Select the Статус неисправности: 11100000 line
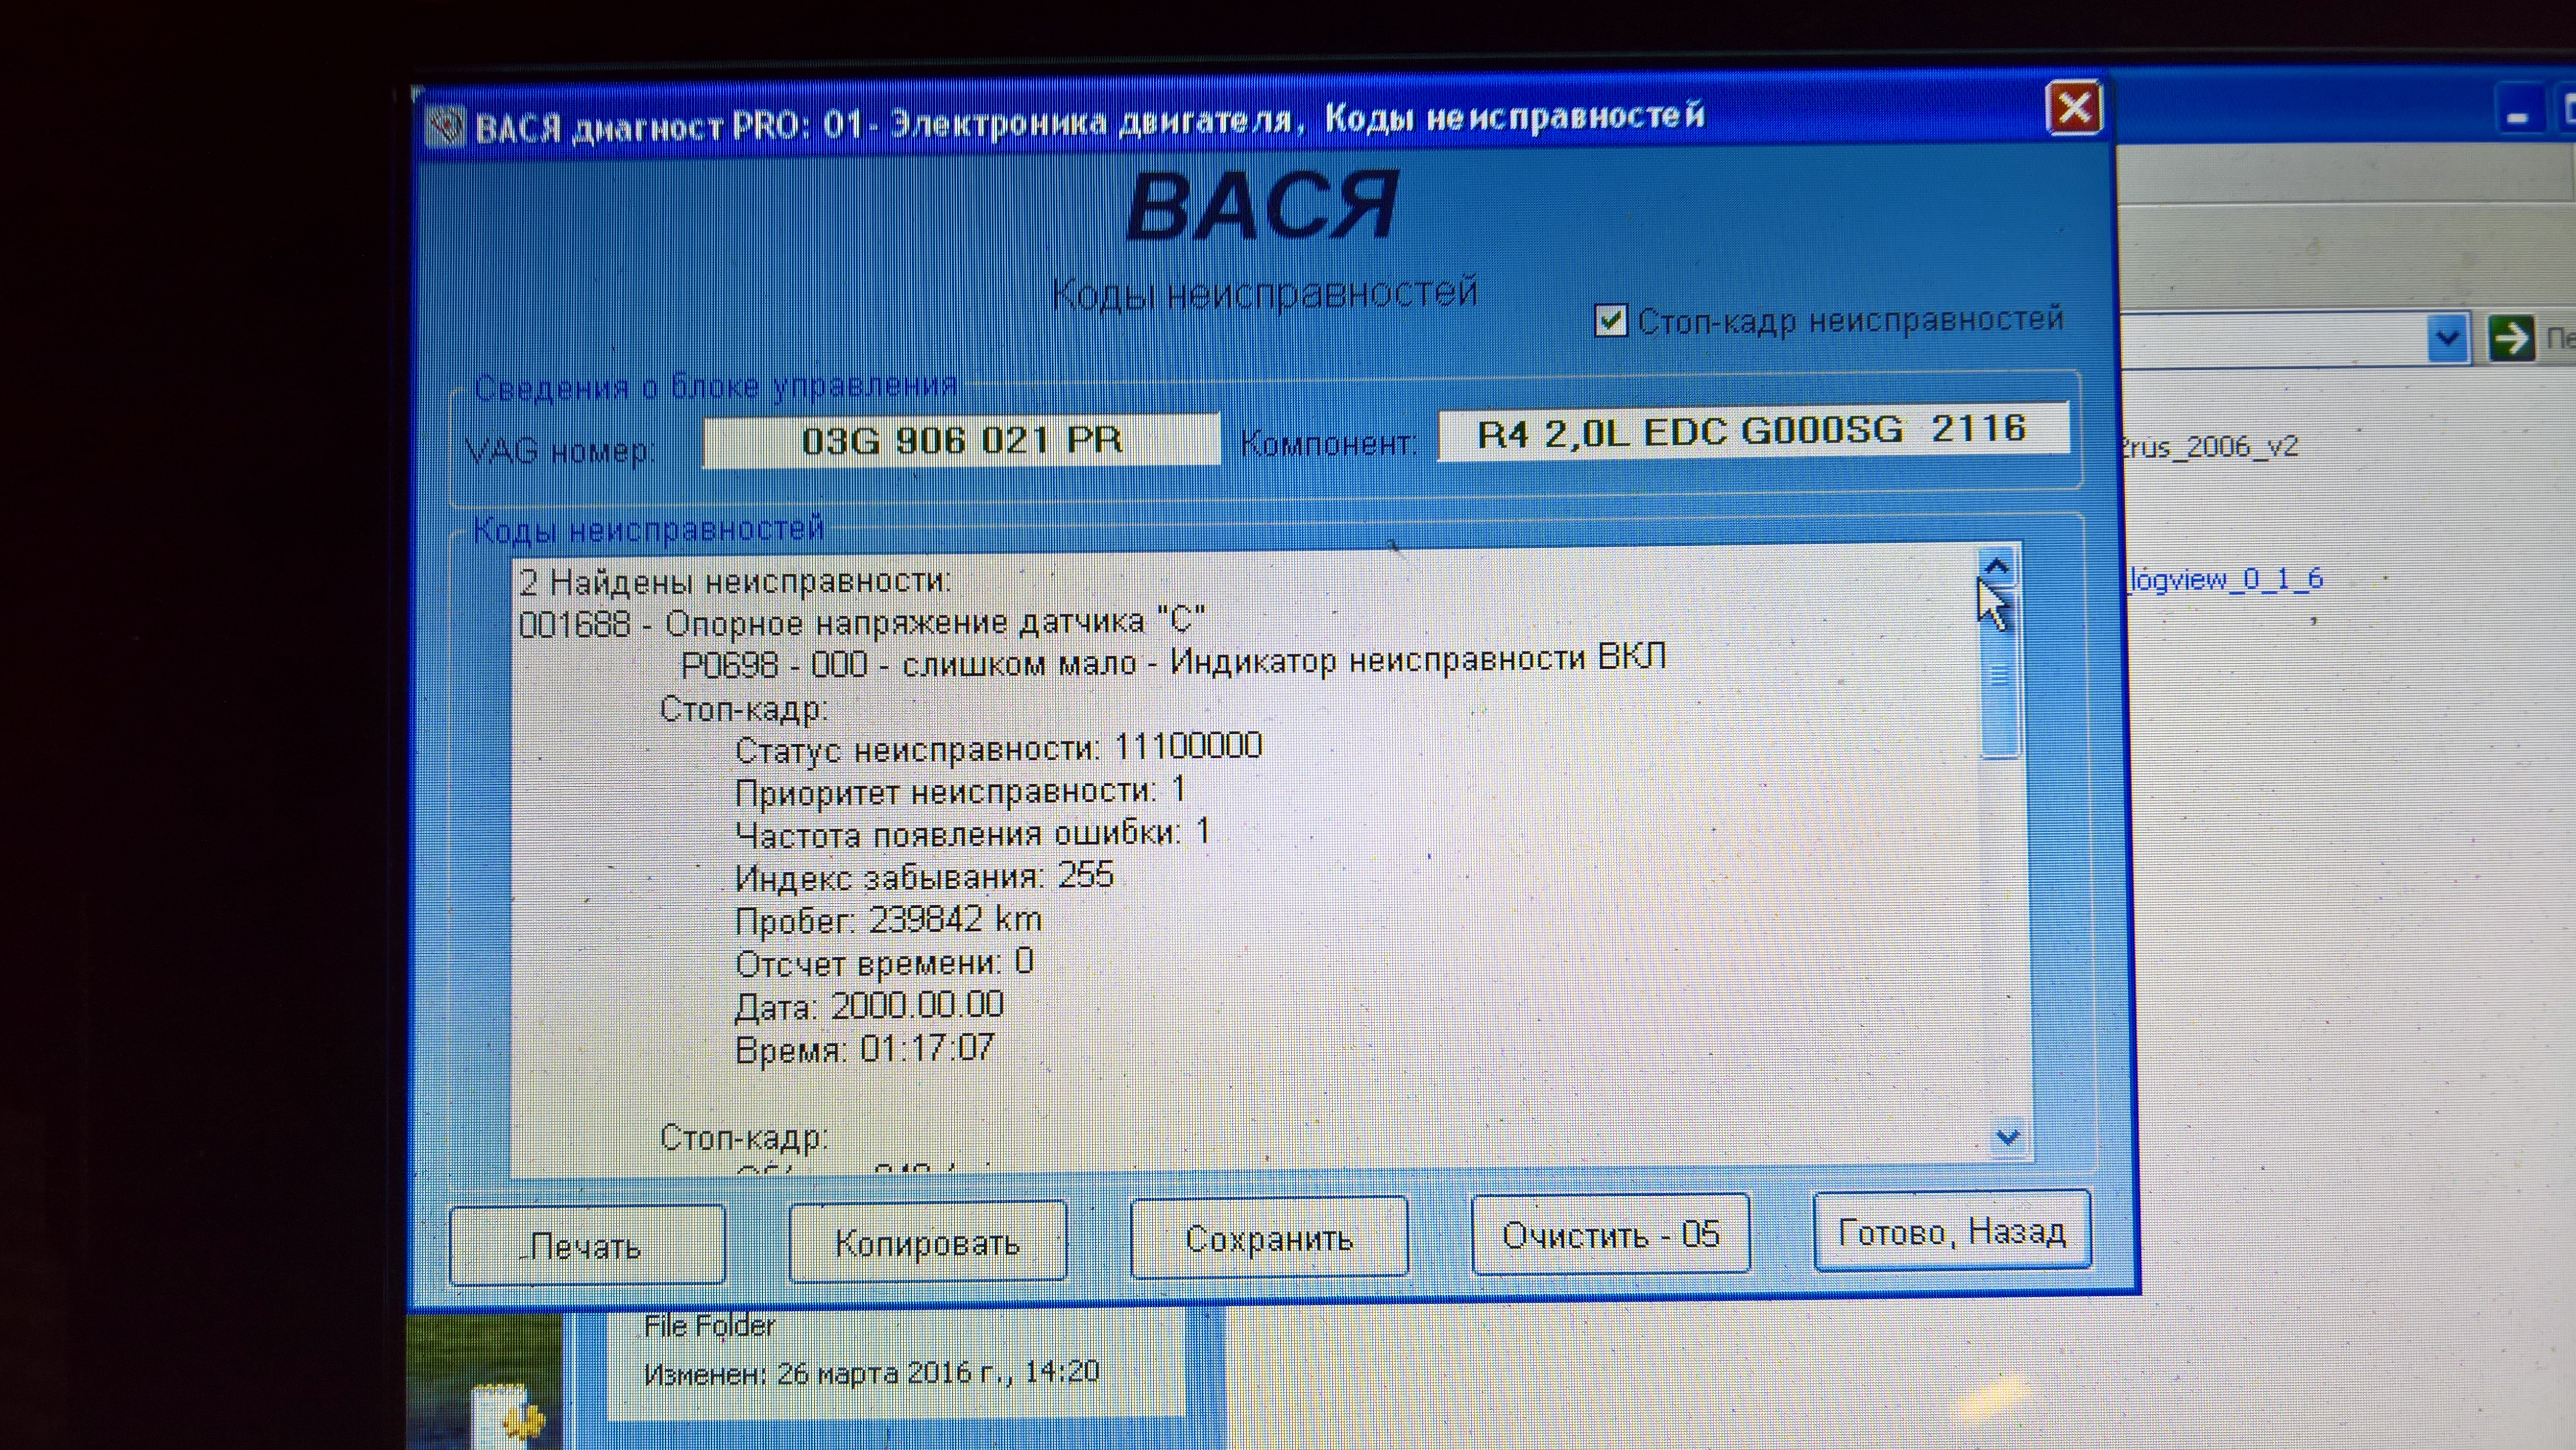Viewport: 2576px width, 1450px height. point(998,748)
